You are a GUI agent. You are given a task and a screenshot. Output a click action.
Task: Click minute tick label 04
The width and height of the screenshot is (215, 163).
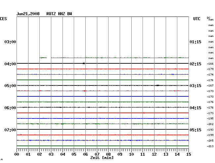[x=63, y=154]
